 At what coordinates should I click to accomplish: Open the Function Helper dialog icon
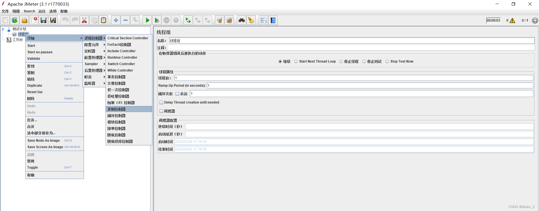click(263, 20)
